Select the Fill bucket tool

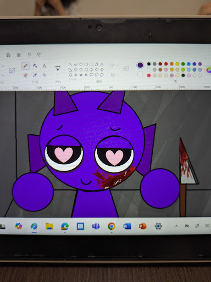35,66
